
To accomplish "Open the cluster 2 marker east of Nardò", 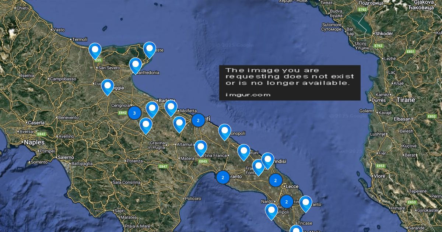I will click(287, 202).
